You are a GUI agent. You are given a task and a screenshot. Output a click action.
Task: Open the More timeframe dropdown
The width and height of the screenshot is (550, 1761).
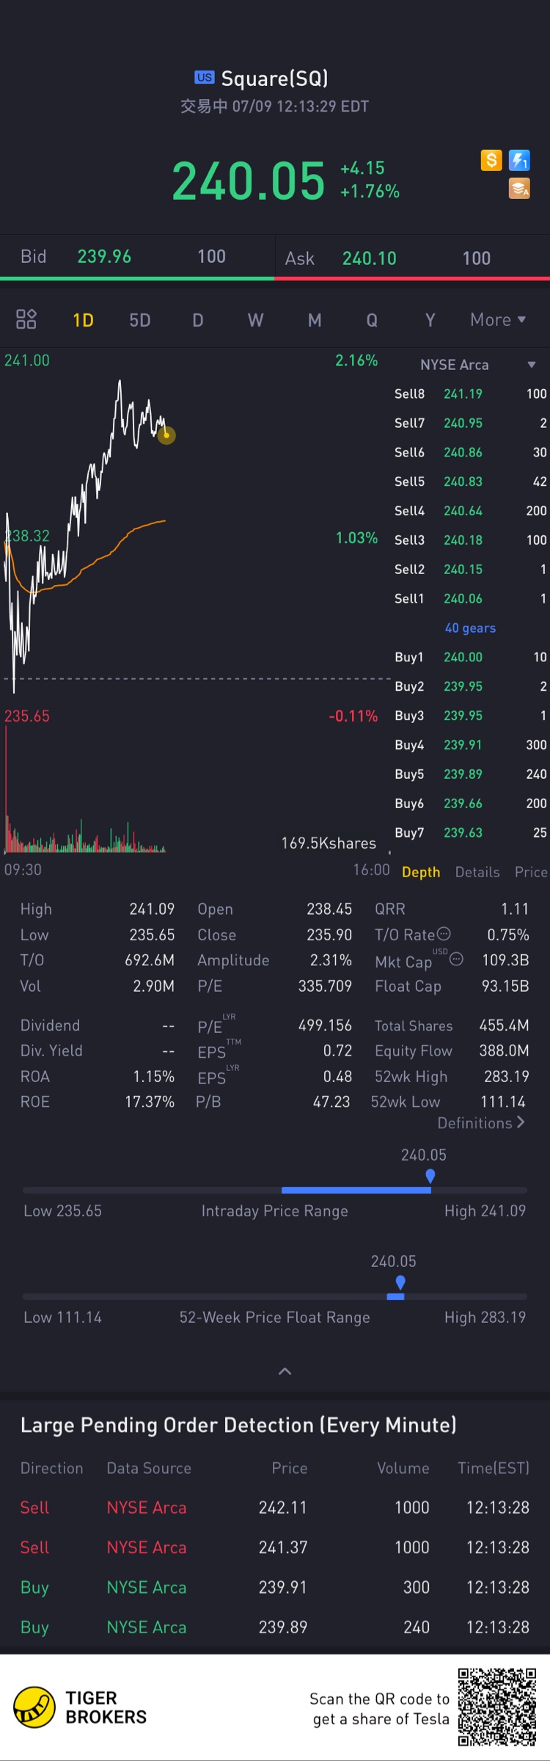tap(498, 320)
